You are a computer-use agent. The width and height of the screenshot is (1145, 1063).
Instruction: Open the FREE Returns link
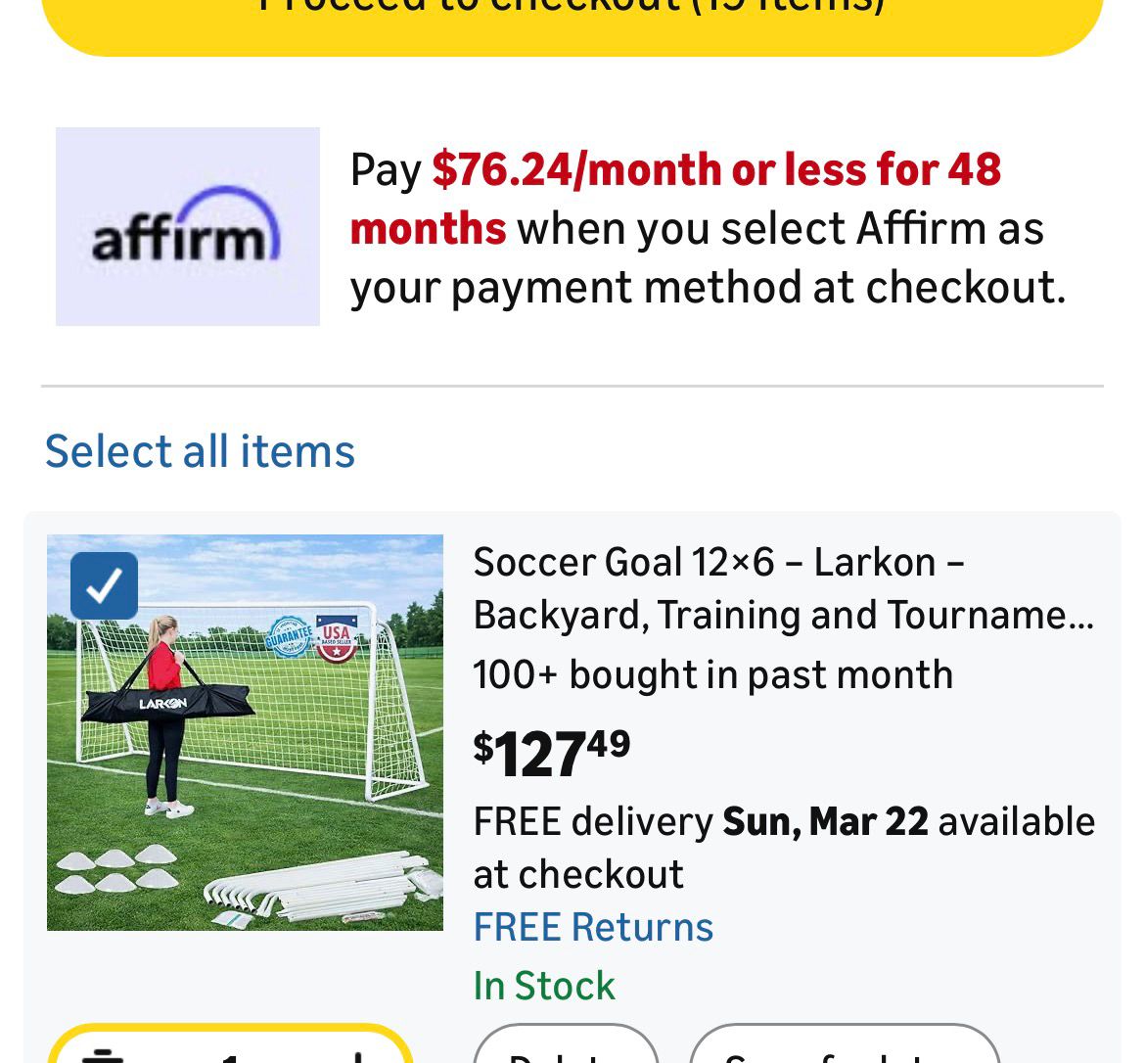click(x=593, y=927)
